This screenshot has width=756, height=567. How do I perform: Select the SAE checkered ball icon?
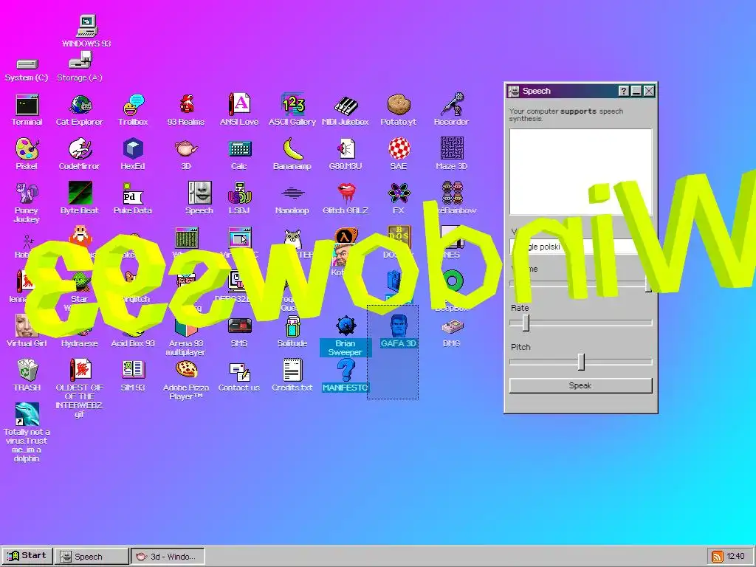(x=398, y=154)
